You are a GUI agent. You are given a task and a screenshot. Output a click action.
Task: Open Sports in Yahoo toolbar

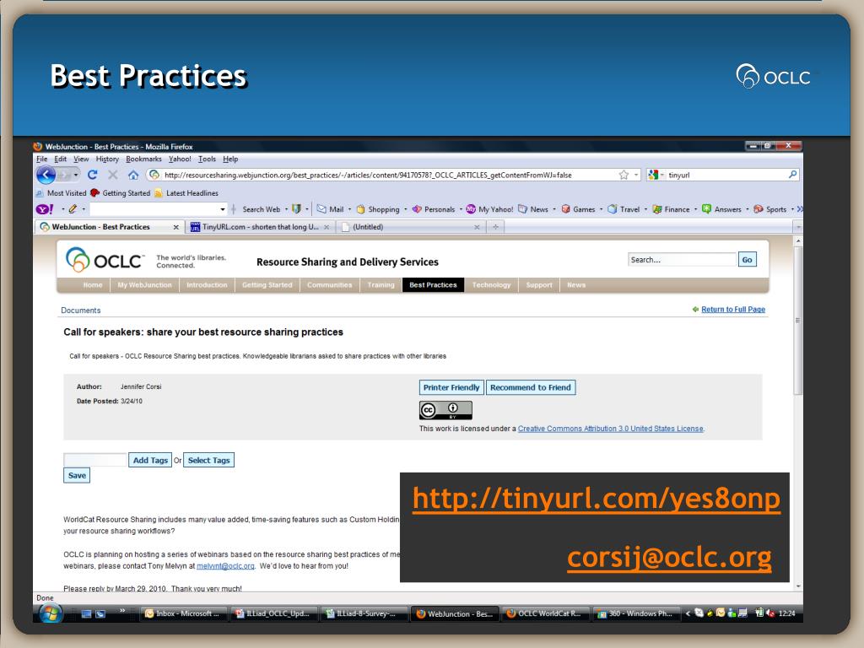pyautogui.click(x=769, y=209)
